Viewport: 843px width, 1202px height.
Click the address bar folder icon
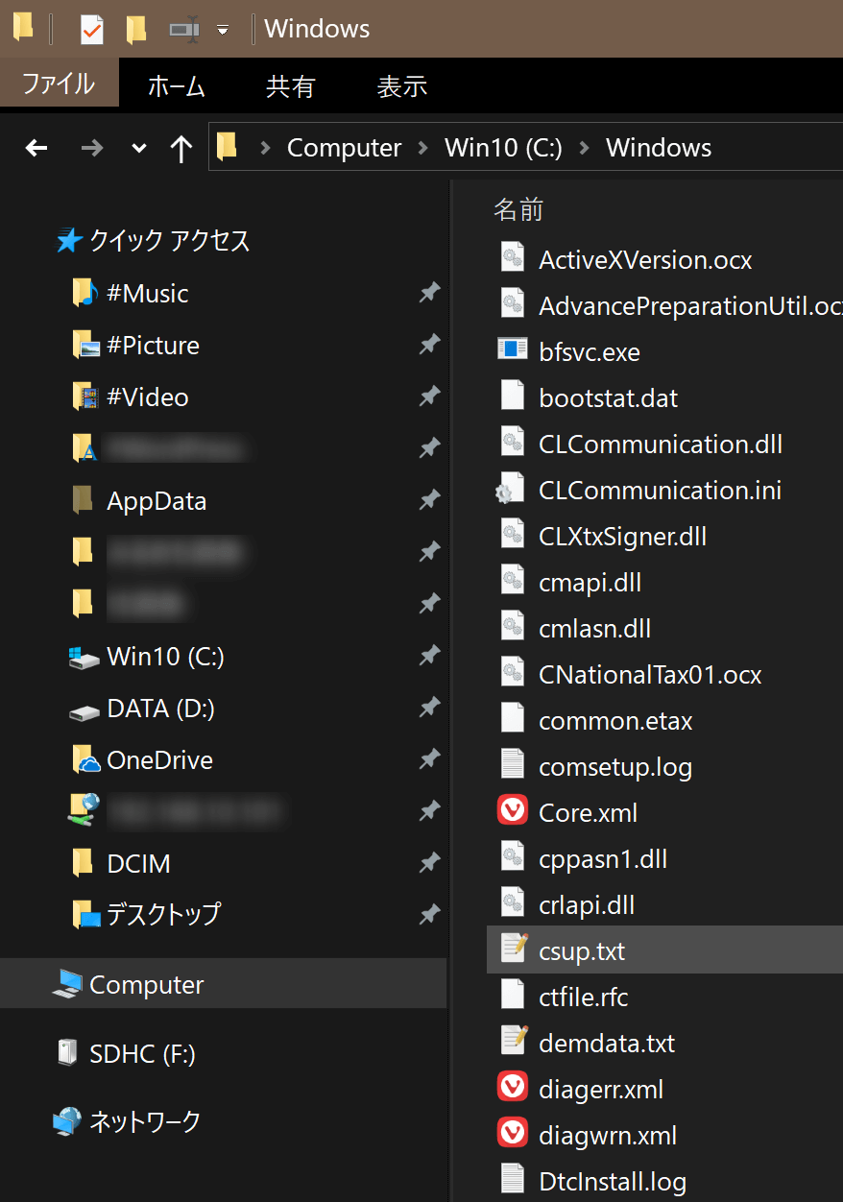tap(228, 147)
